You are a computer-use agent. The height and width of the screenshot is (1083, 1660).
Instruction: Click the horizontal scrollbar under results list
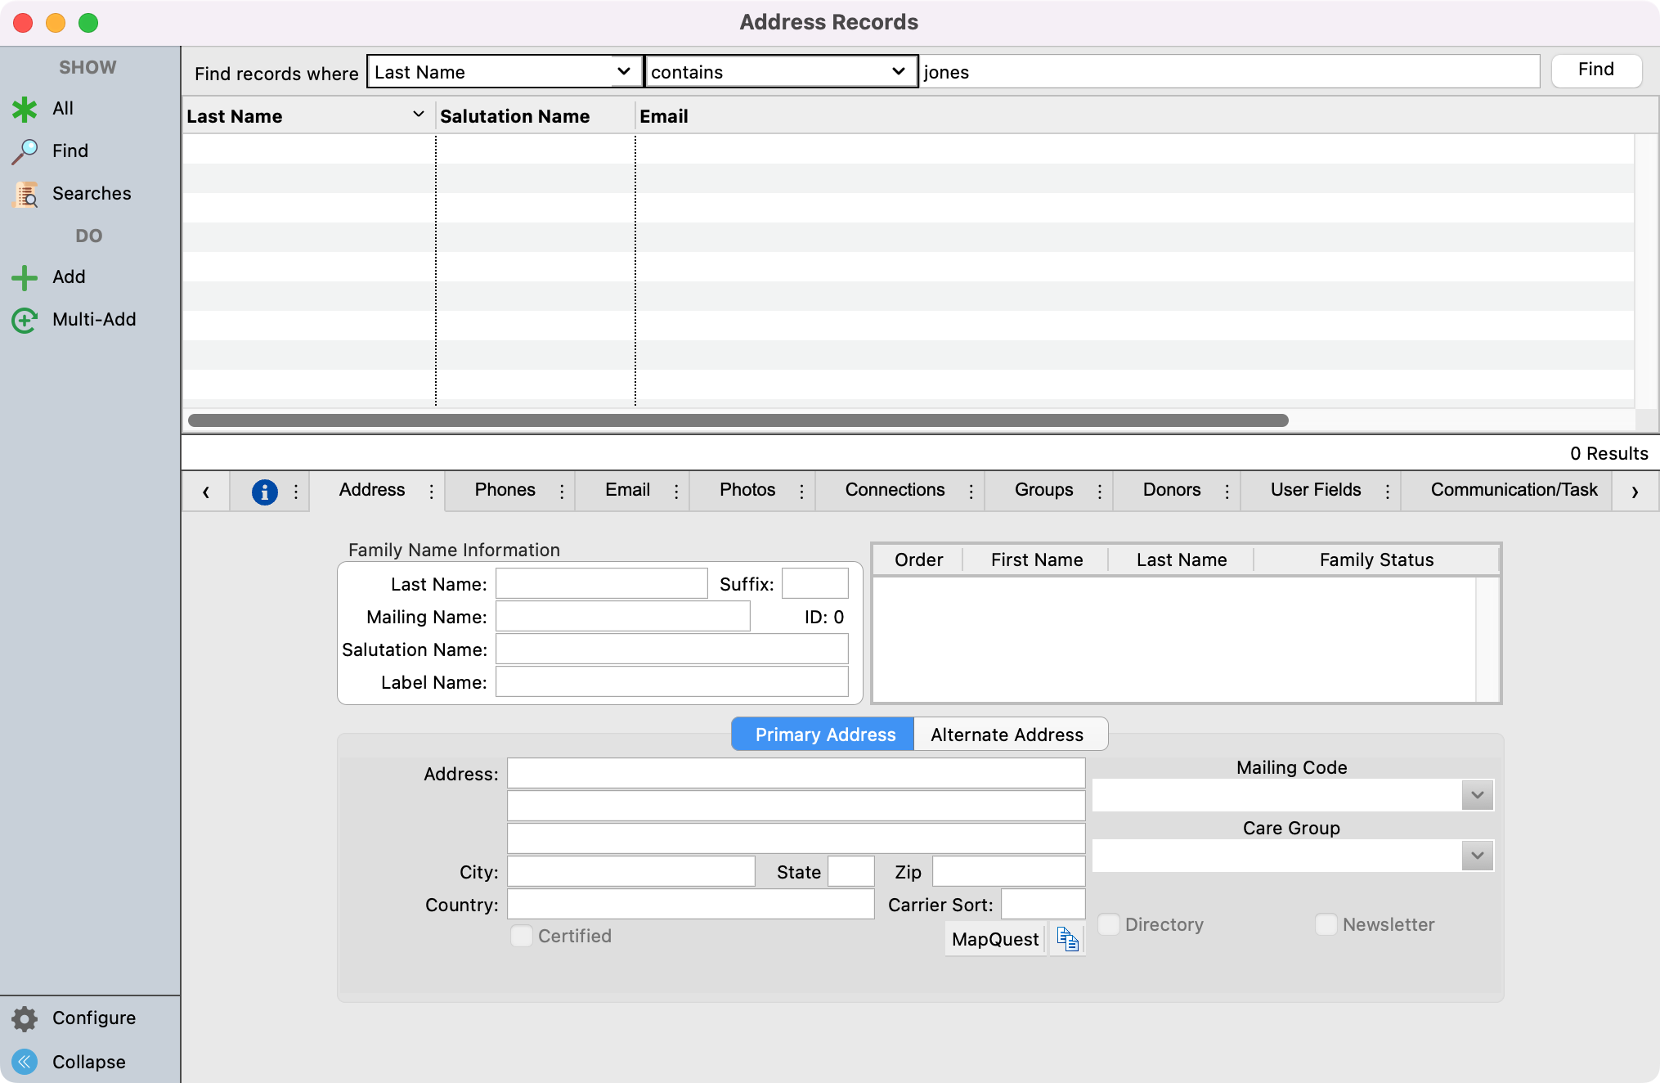click(x=738, y=420)
